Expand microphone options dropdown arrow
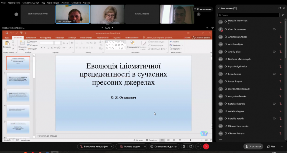This screenshot has width=287, height=153. (111, 146)
